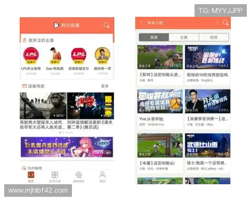Click the 【申屠】送定制锄头! title text
Viewport: 251px width, 201px height.
157,163
